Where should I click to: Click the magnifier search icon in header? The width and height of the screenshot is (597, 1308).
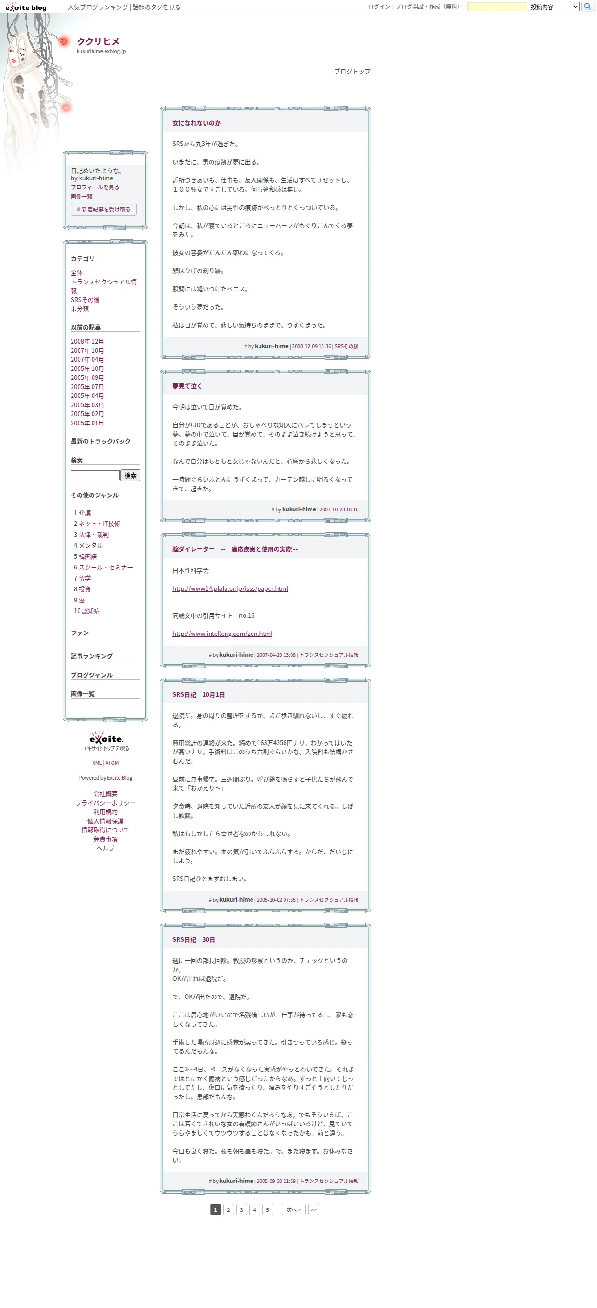tap(588, 7)
